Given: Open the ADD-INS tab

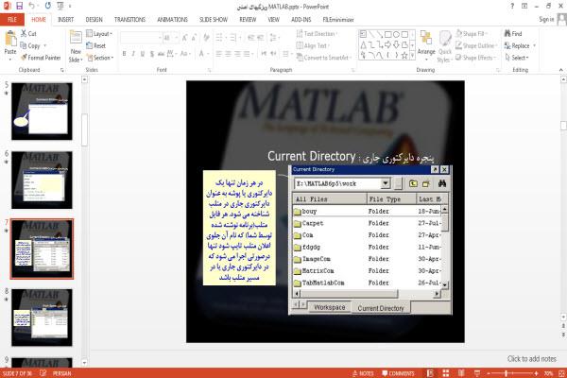Looking at the screenshot, I should pos(301,20).
